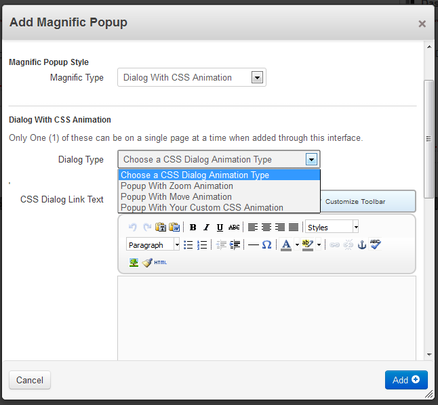
Task: Apply background highlight color icon
Action: [x=308, y=244]
